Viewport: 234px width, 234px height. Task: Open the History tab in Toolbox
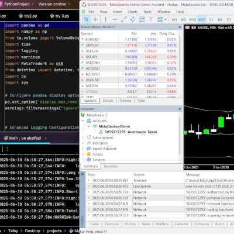(x=130, y=224)
